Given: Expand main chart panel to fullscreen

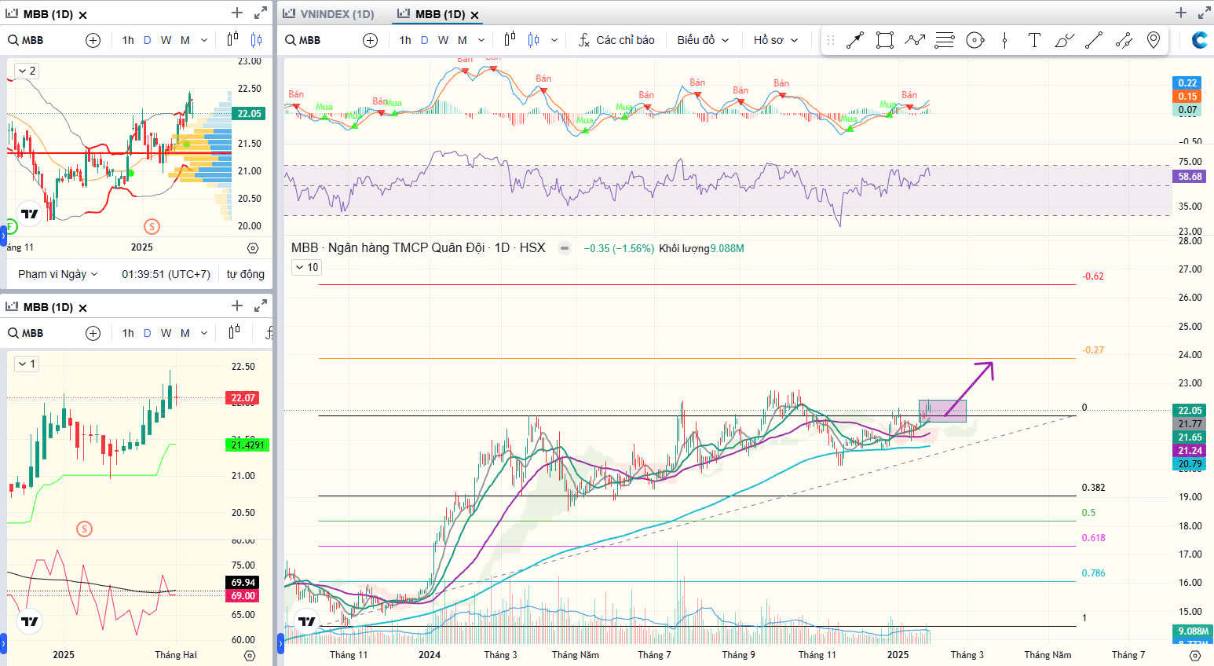Looking at the screenshot, I should pos(1203,13).
